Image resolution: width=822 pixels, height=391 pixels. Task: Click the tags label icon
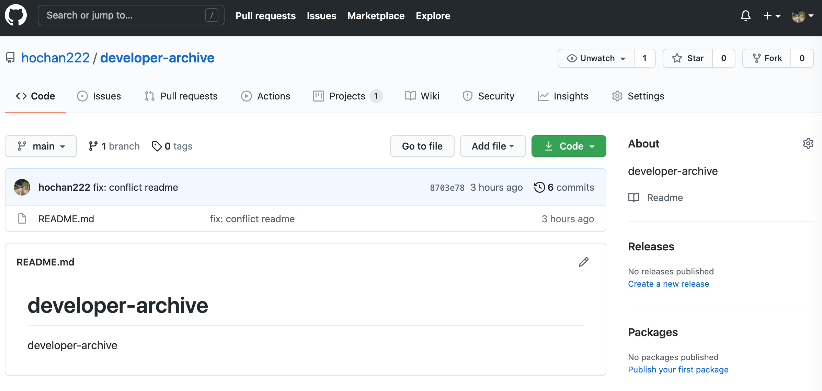[157, 146]
